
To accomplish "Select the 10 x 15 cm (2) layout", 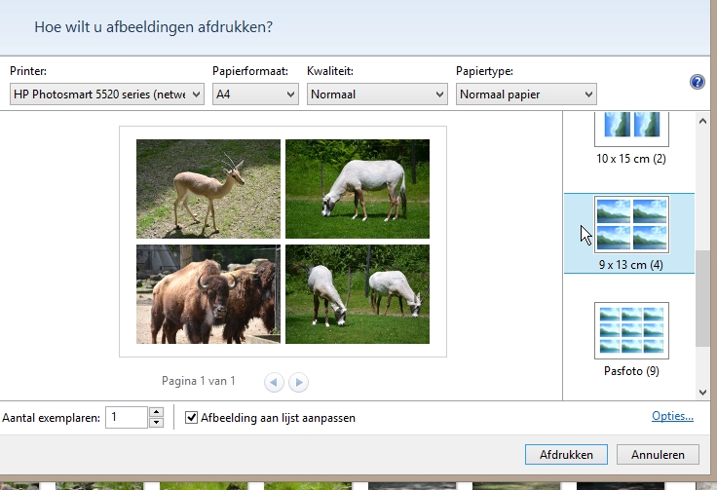I will pyautogui.click(x=631, y=138).
